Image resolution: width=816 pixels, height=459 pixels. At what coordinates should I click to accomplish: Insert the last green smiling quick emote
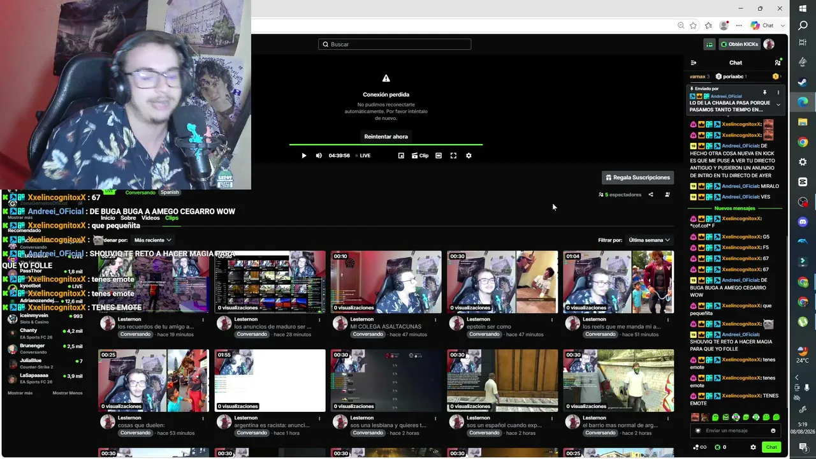coord(776,418)
